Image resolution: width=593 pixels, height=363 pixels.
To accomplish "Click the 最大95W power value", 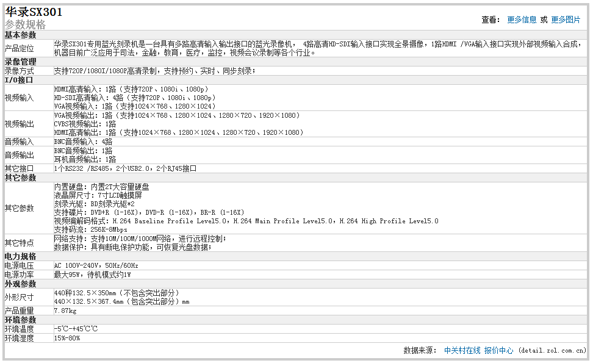I will [93, 275].
